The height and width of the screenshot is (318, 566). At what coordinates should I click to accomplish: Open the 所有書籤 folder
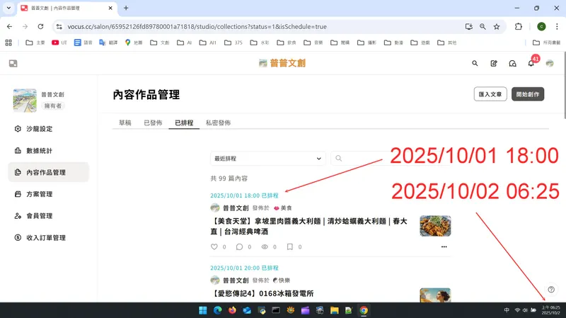pos(547,42)
